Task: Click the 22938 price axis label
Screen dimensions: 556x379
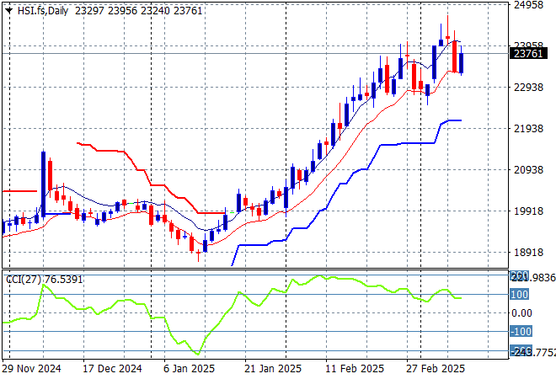Action: tap(527, 88)
